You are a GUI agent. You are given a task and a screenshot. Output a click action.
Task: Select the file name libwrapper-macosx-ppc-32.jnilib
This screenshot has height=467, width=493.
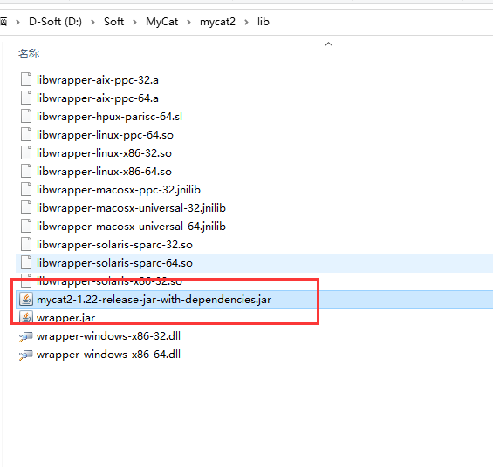click(x=119, y=190)
